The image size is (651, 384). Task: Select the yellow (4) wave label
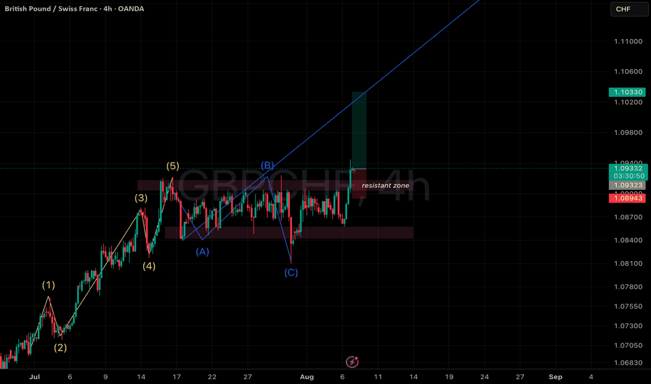pos(149,266)
